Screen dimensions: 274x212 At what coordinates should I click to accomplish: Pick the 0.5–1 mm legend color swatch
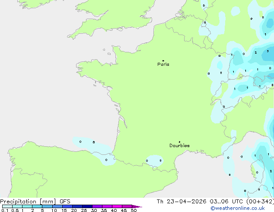tap(17, 206)
